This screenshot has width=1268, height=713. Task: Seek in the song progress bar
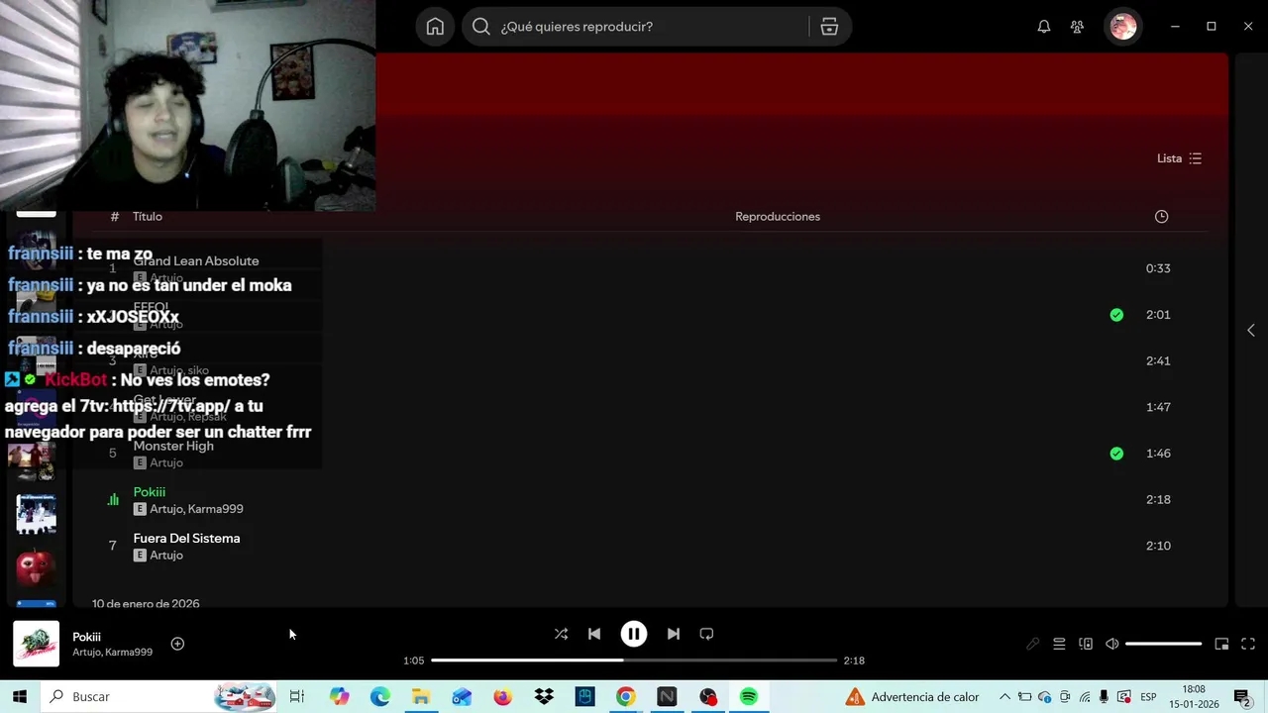click(634, 661)
